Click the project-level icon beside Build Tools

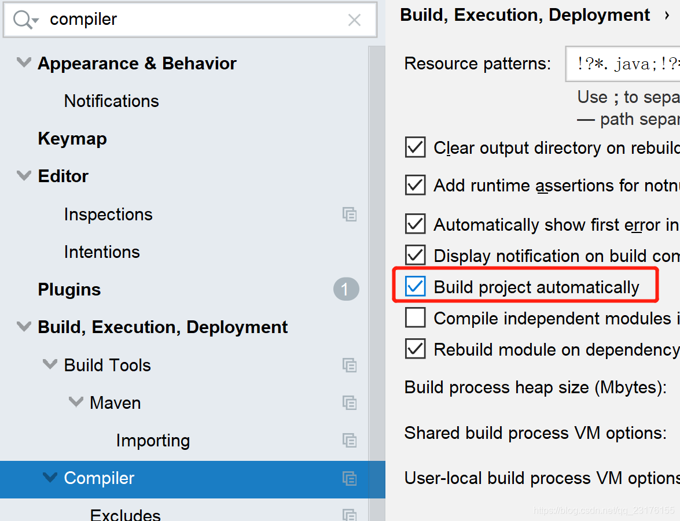350,365
